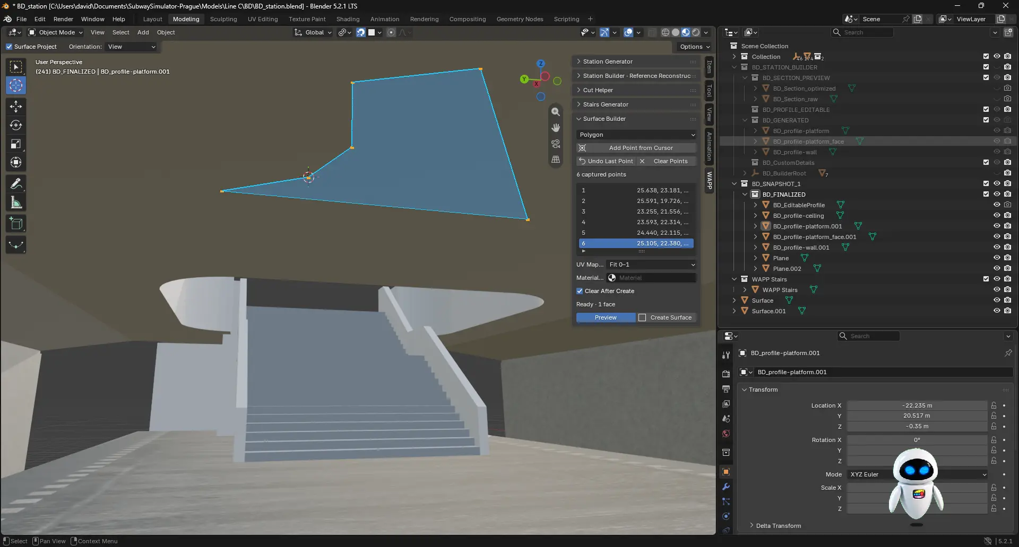Exclude BD_SNAPSHOT_1 collection via checkbox
Viewport: 1019px width, 547px height.
click(986, 184)
